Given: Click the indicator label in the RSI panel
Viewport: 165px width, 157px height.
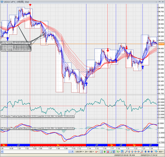Looking at the screenshot, I should click(x=38, y=117).
